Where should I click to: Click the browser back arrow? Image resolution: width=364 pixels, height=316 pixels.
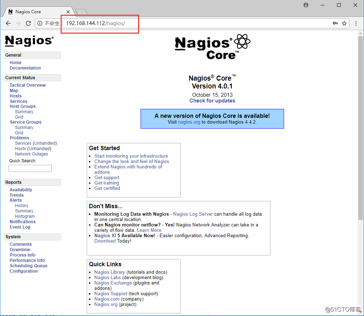(8, 23)
